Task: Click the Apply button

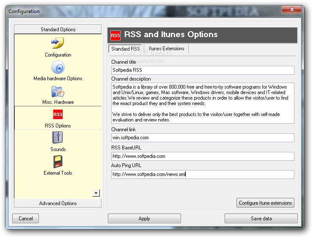Action: pos(144,219)
